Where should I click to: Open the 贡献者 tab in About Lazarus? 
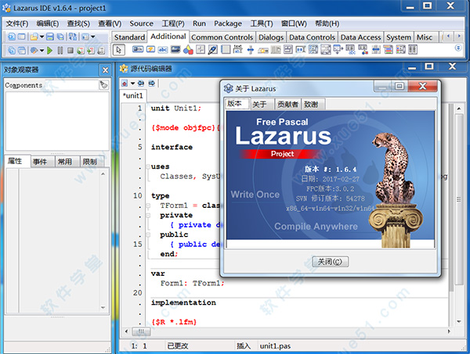287,104
